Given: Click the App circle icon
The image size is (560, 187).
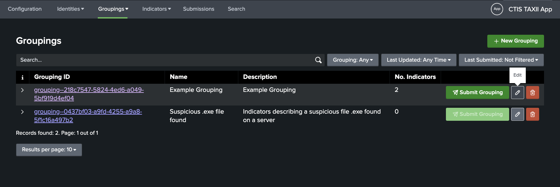Looking at the screenshot, I should point(497,9).
